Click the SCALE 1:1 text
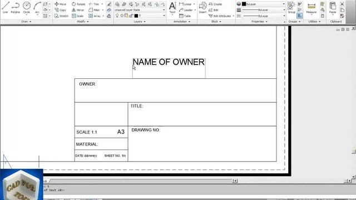This screenshot has height=200, width=356. coord(87,132)
